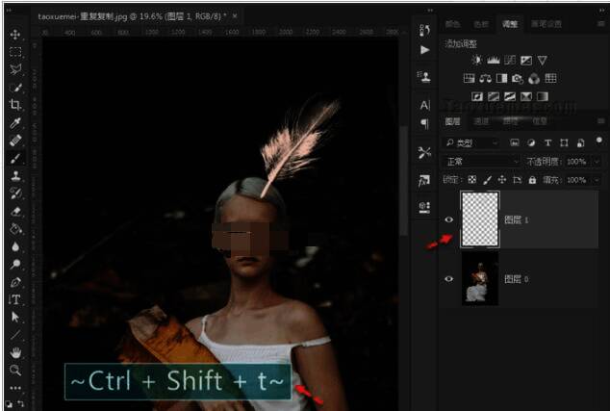Select the Brush tool
Screen dimensions: 610x411
coord(15,159)
